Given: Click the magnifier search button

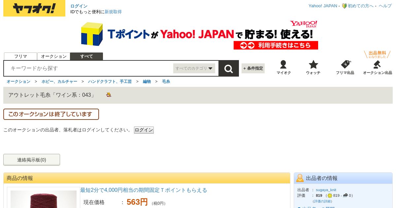Looking at the screenshot, I should pos(229,68).
